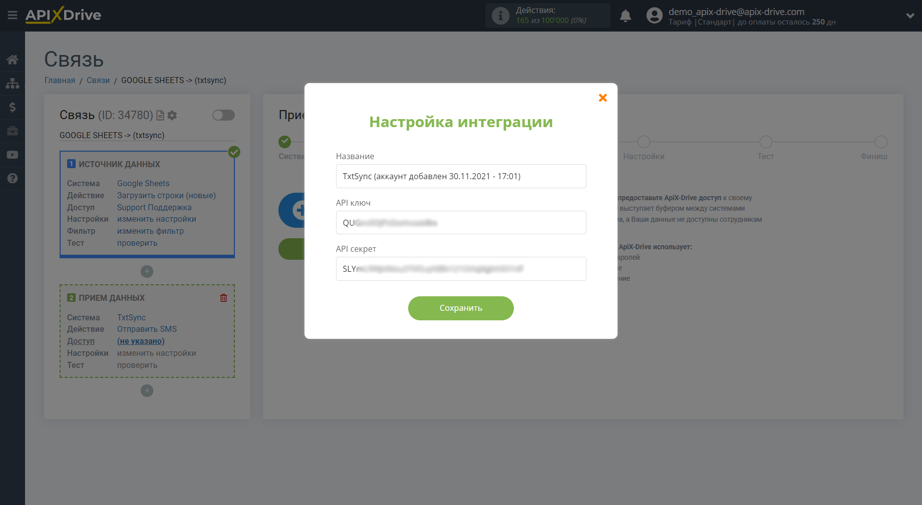Viewport: 922px width, 505px height.
Task: Click the (не указано) access link
Action: pyautogui.click(x=141, y=341)
